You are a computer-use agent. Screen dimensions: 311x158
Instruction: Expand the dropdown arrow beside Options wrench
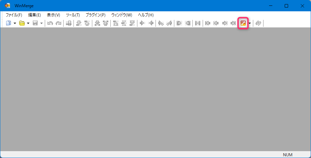250,23
